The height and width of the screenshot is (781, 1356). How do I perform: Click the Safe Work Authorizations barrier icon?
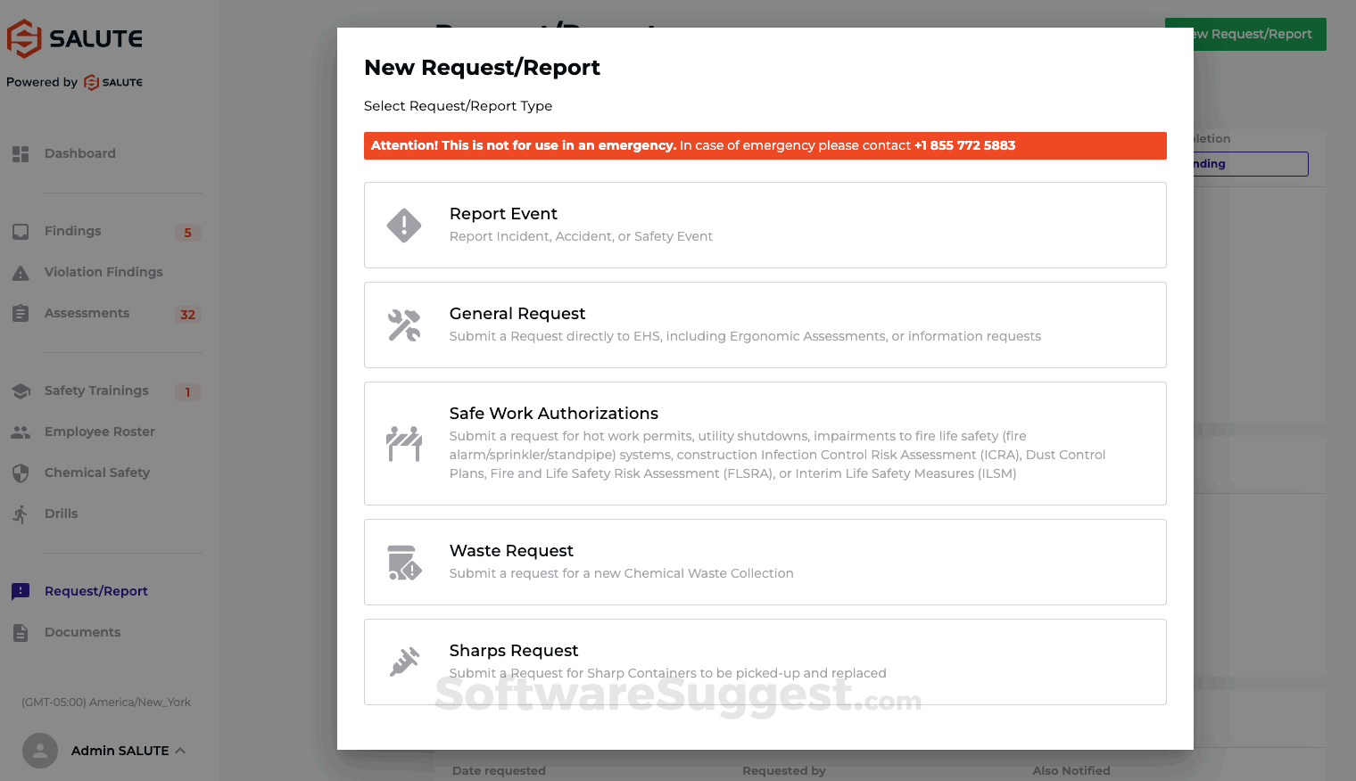[x=404, y=443]
